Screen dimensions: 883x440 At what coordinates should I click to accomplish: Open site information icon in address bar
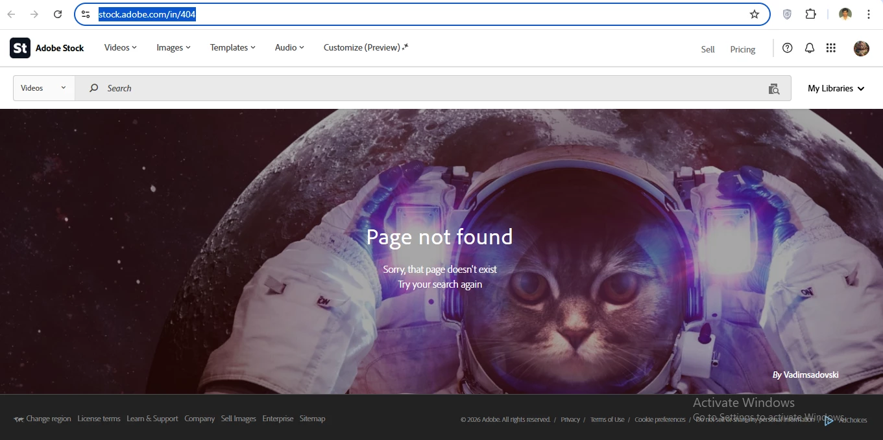click(86, 14)
